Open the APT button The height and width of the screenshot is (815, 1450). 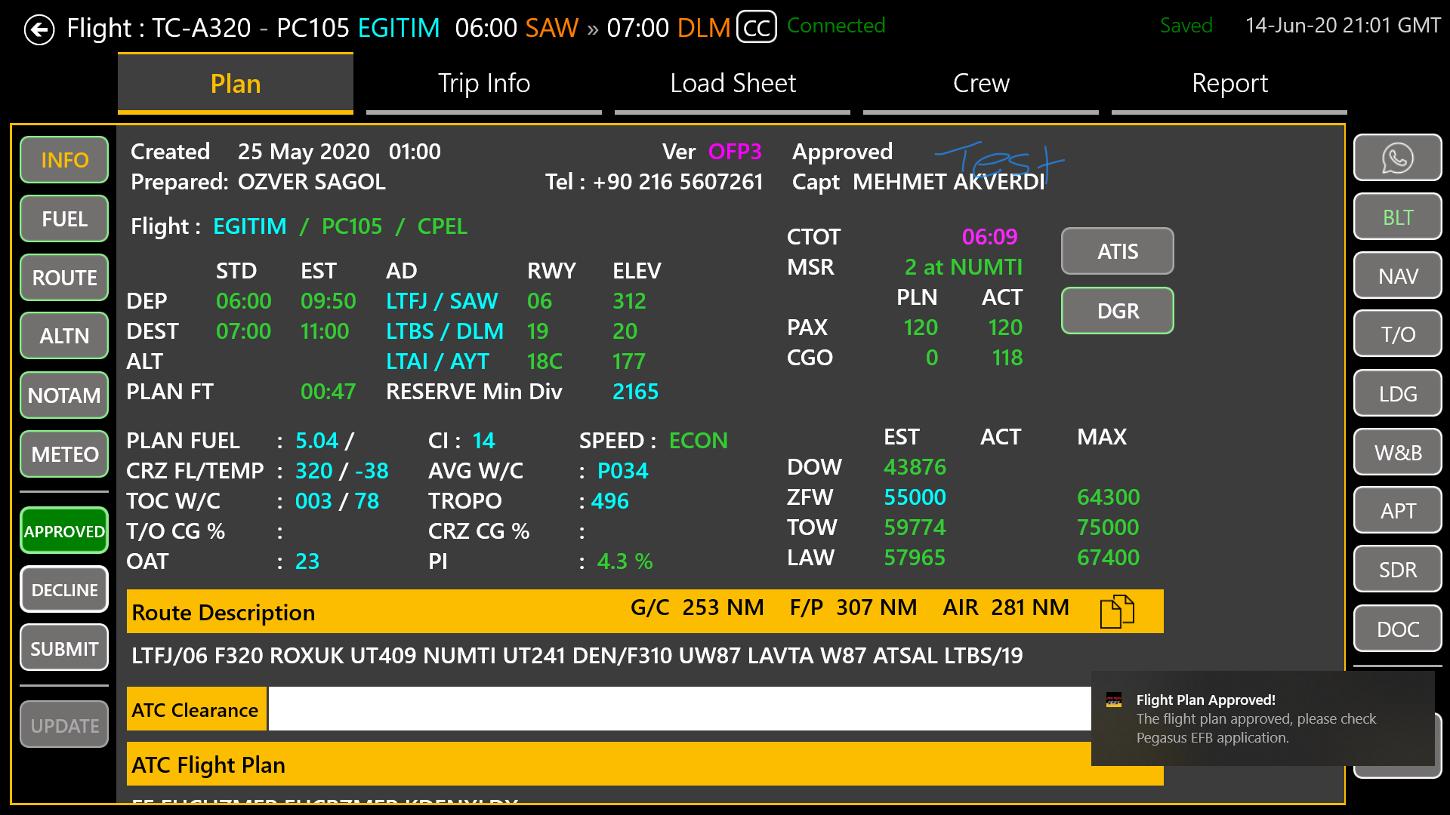tap(1397, 511)
